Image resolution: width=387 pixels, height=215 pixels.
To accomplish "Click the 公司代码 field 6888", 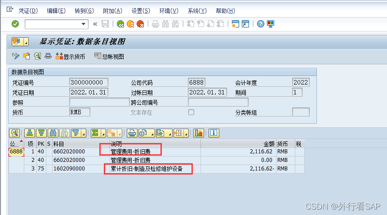I will coord(196,82).
